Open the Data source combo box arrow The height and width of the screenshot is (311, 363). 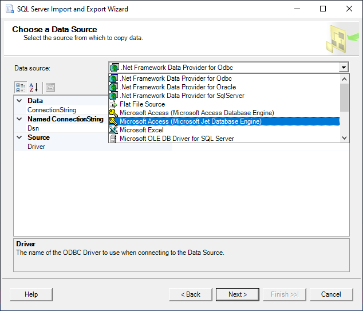[344, 68]
